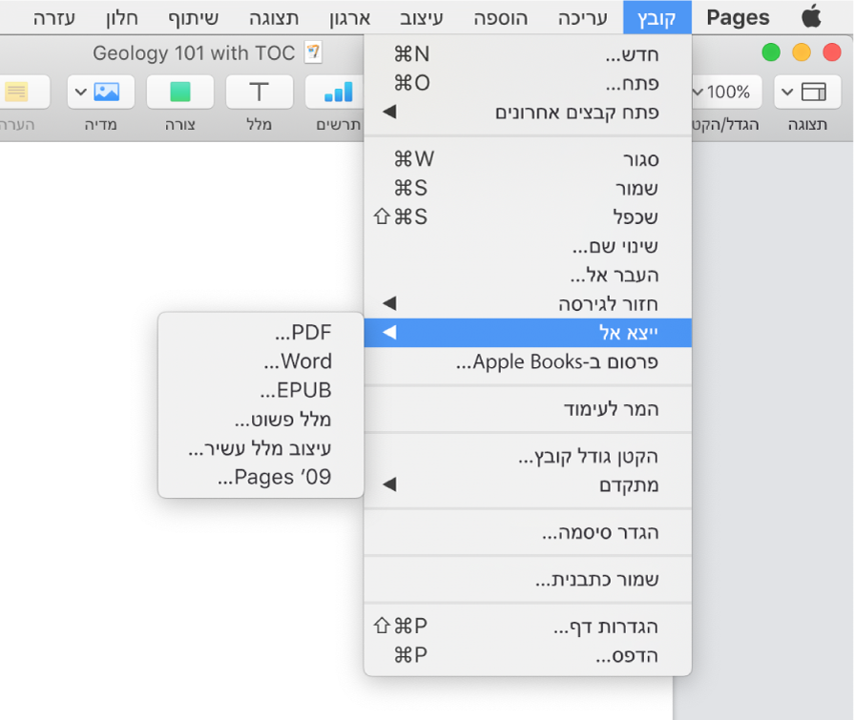
Task: Click the תצוגה view sidebar toolbar icon
Action: tap(814, 92)
